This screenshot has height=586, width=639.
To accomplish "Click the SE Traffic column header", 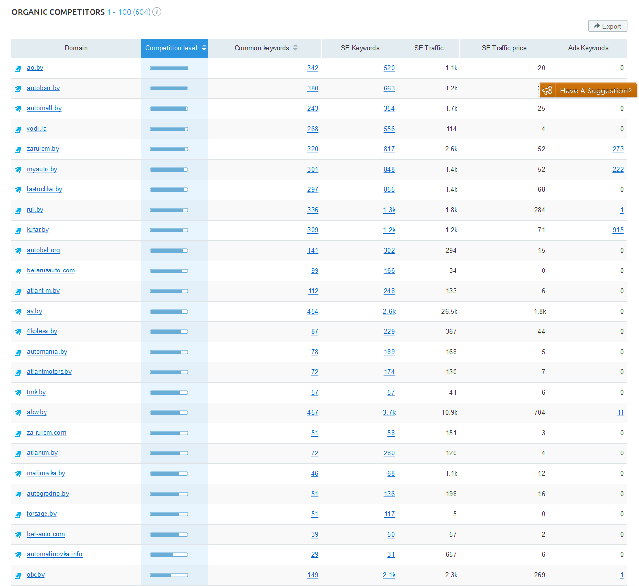I will tap(429, 48).
